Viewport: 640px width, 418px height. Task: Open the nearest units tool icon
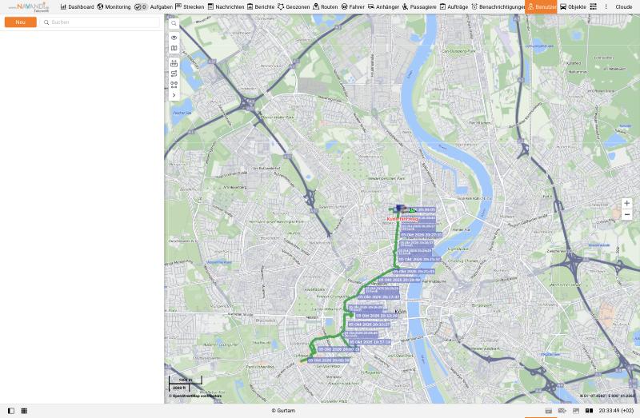point(174,85)
